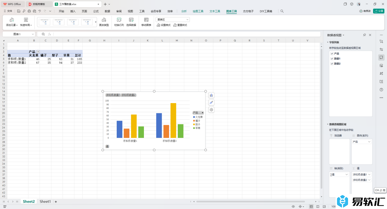
Task: Click the print preview icon
Action: coord(34,11)
